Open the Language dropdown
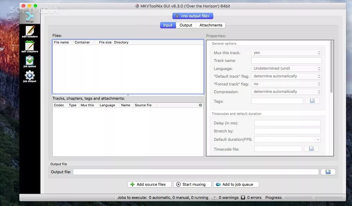 tap(286, 68)
